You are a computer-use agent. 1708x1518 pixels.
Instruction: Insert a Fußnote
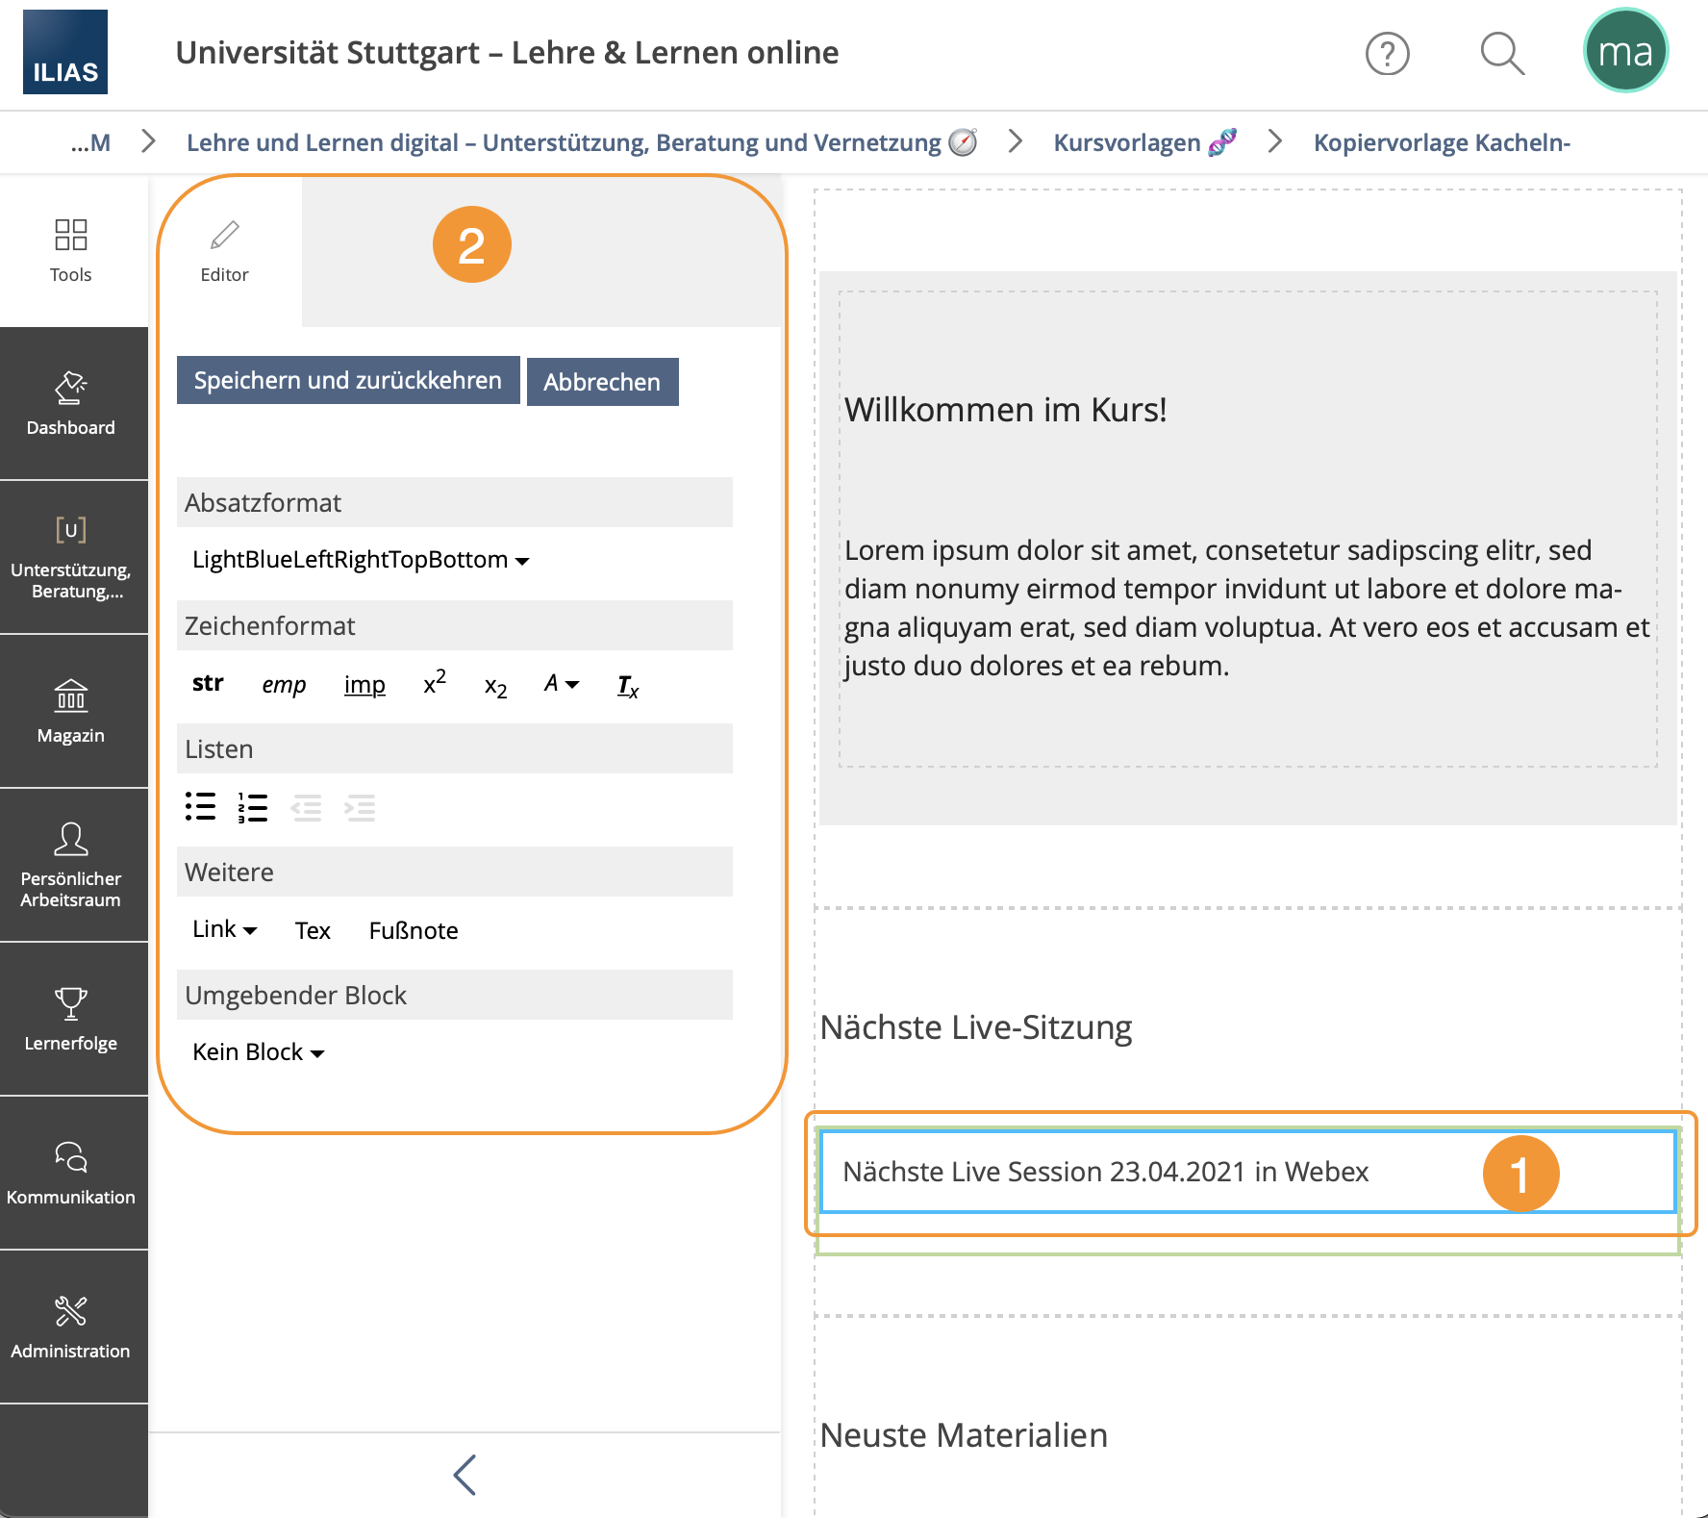(x=414, y=930)
